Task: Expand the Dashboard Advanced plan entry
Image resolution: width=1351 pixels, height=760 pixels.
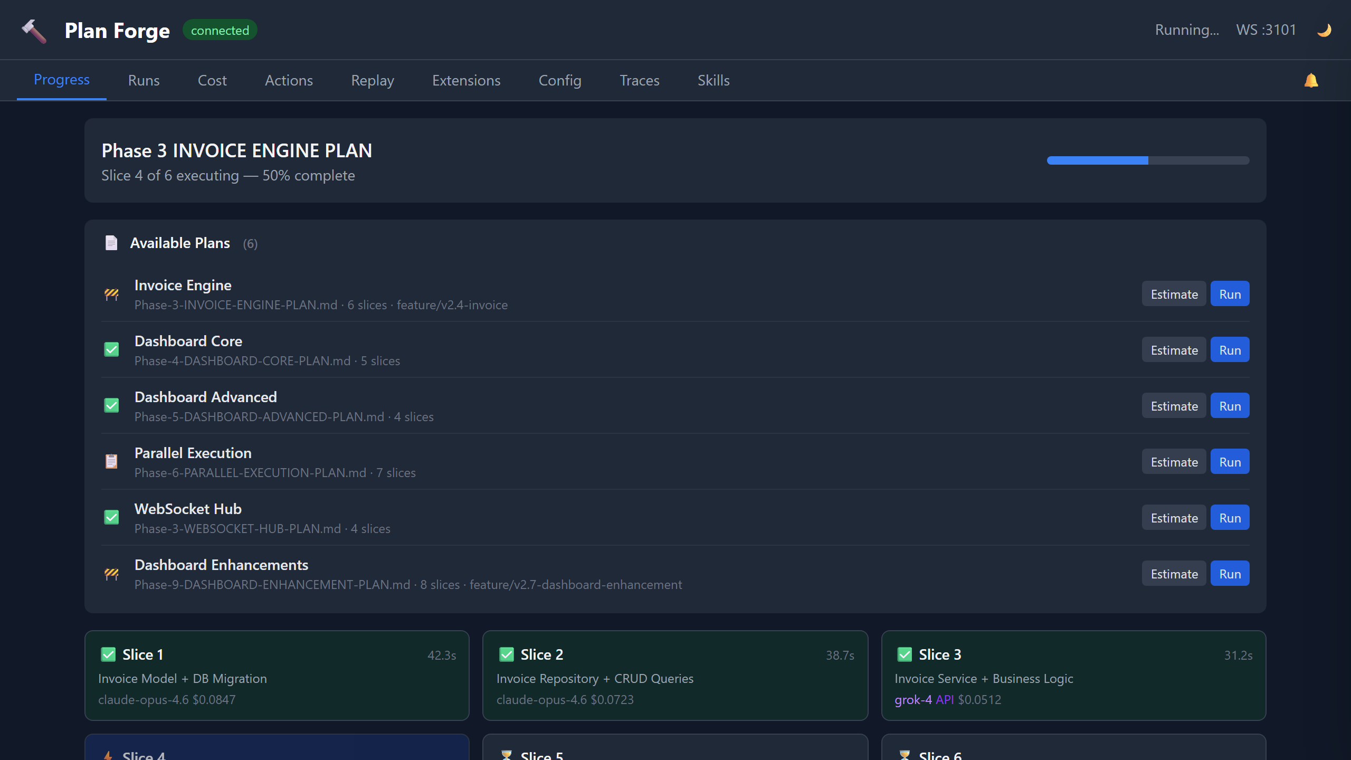Action: click(x=205, y=397)
